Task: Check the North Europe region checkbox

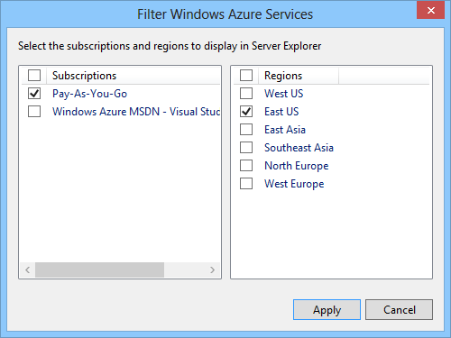Action: click(x=246, y=166)
